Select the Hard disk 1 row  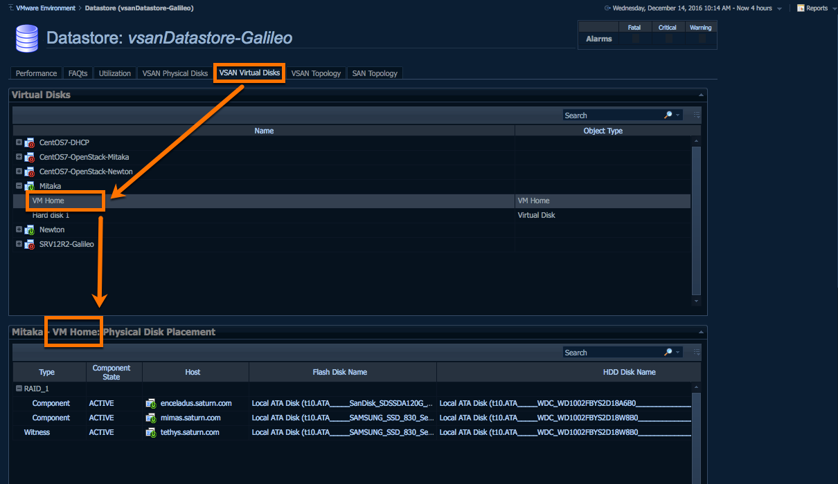click(352, 215)
